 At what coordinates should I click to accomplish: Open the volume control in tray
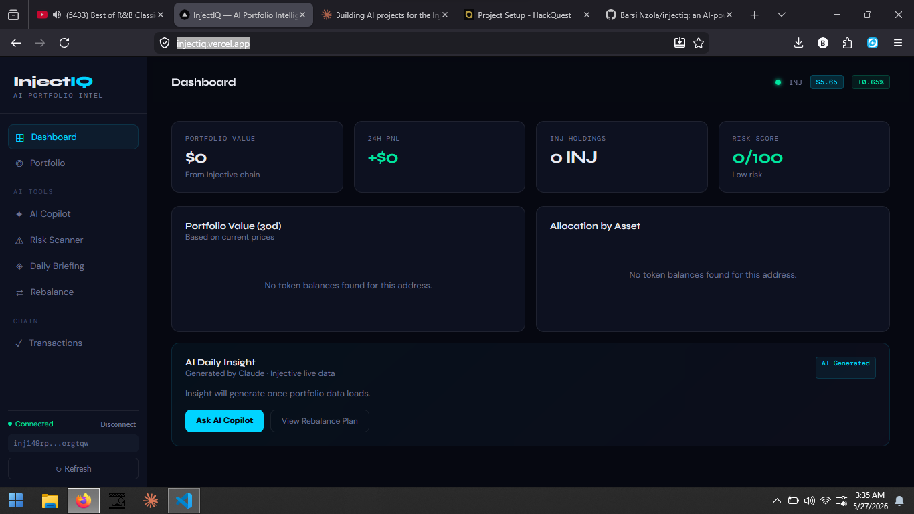810,500
